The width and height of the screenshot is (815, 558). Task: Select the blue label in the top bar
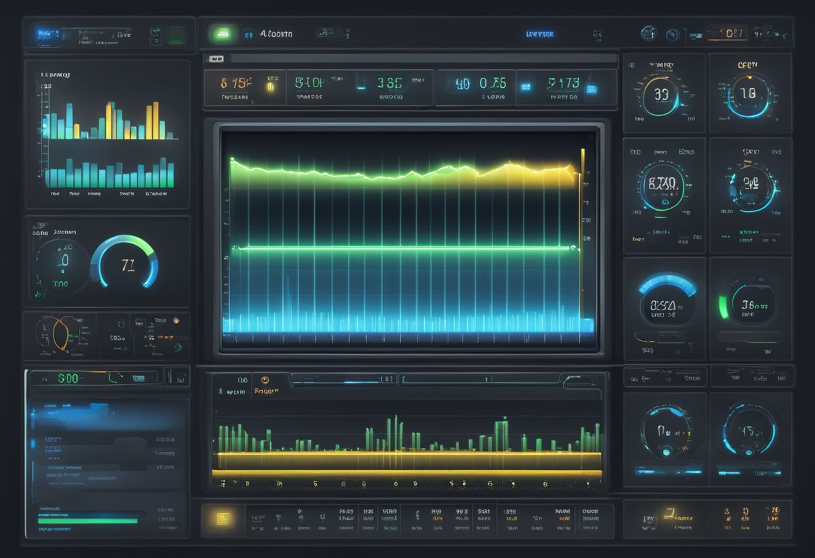(540, 34)
